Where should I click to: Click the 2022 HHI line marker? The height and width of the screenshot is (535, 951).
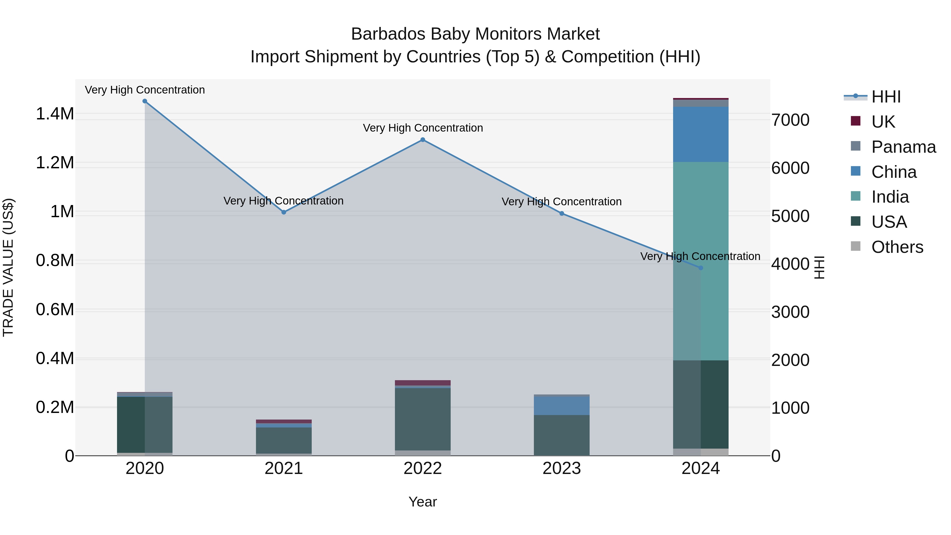423,140
